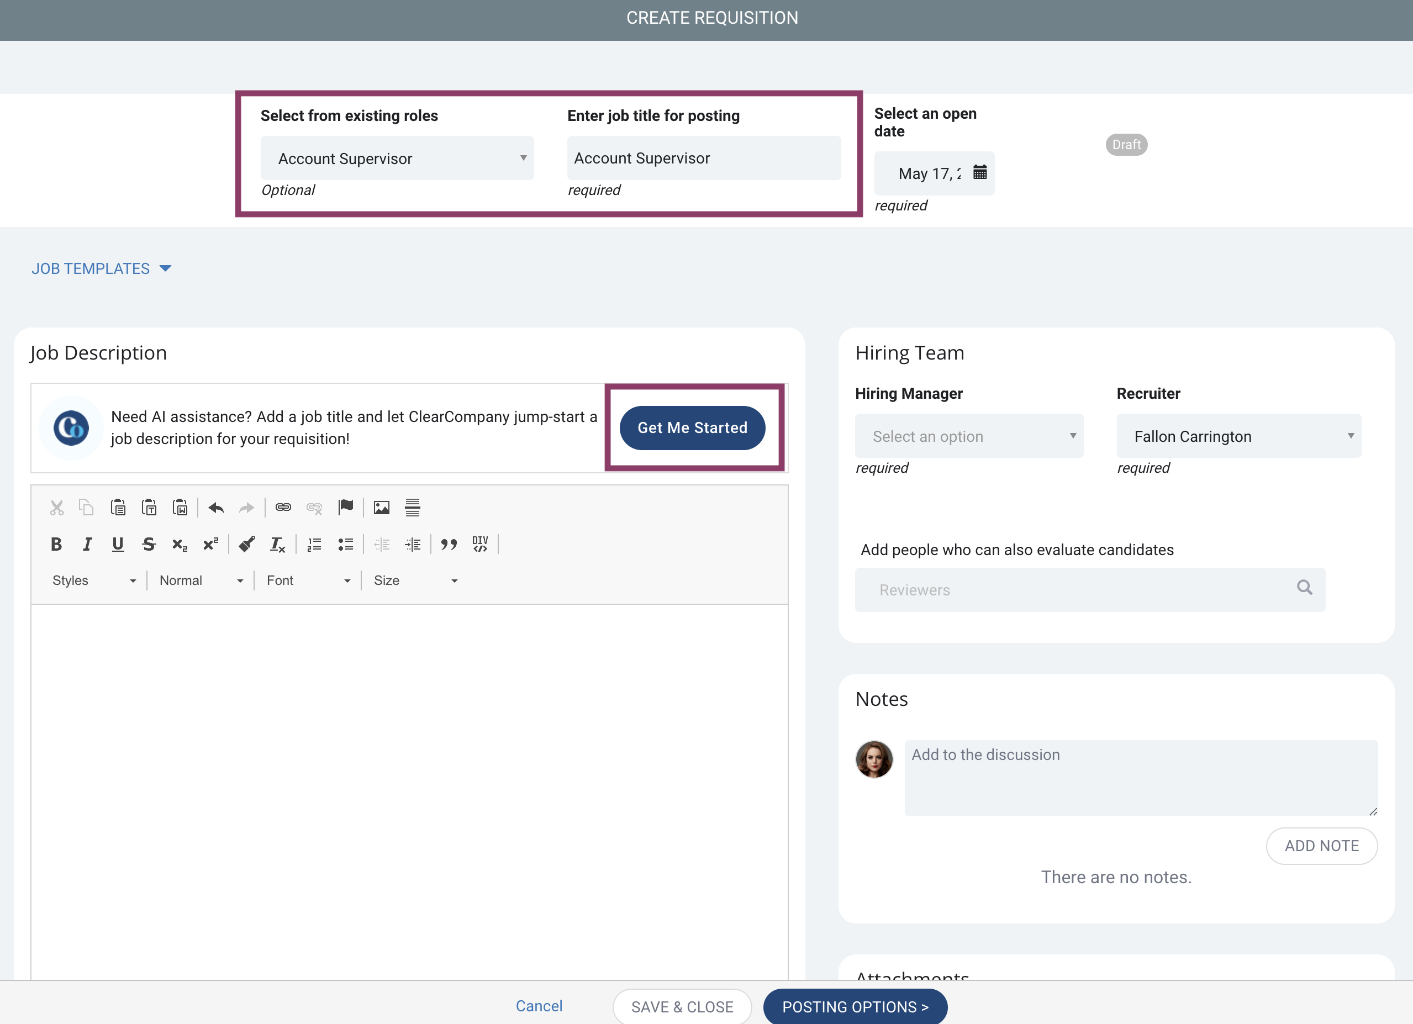Insert a numbered list
This screenshot has width=1413, height=1024.
point(315,545)
